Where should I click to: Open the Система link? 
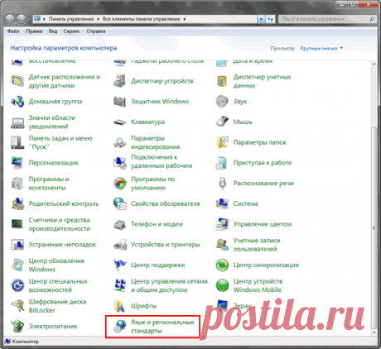245,203
